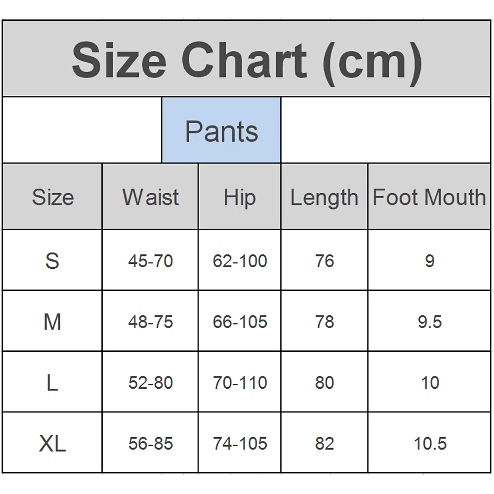494x494 pixels.
Task: Select the length value 82
Action: coord(324,443)
